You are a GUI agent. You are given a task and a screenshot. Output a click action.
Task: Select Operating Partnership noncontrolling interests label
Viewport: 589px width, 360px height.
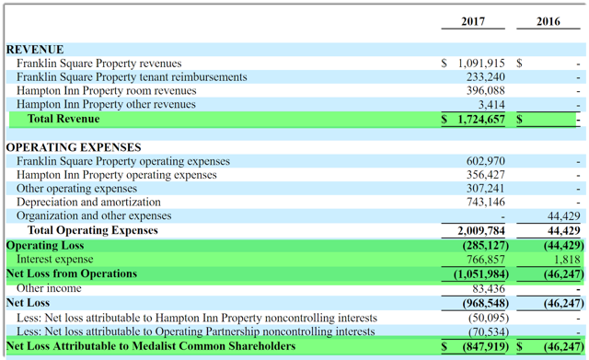point(196,331)
